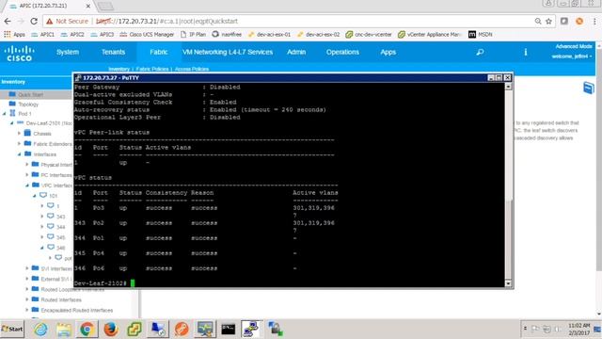Select the Tenants menu
The image size is (602, 339).
click(113, 52)
